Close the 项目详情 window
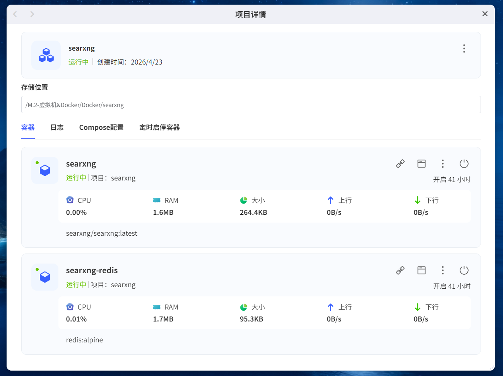Image resolution: width=503 pixels, height=376 pixels. pyautogui.click(x=485, y=14)
